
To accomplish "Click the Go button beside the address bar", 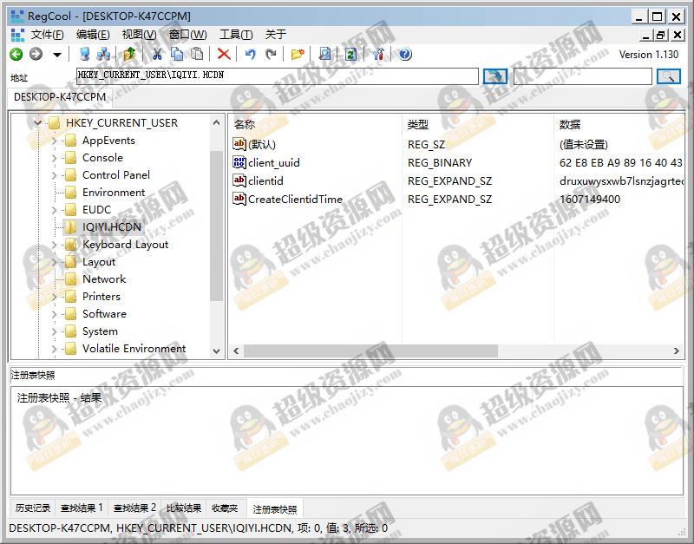I will pyautogui.click(x=494, y=76).
